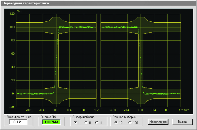Click the Размер выборки group label

coord(124,117)
